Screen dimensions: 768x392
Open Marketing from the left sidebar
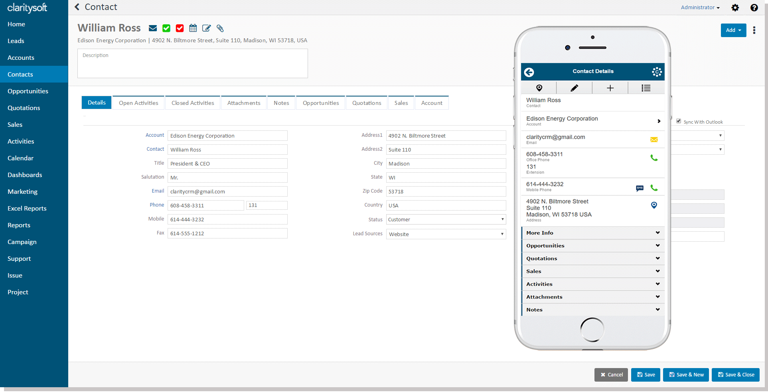22,191
